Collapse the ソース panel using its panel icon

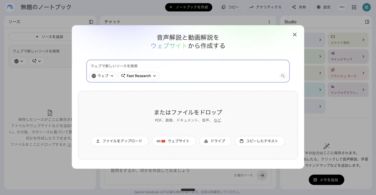91,22
